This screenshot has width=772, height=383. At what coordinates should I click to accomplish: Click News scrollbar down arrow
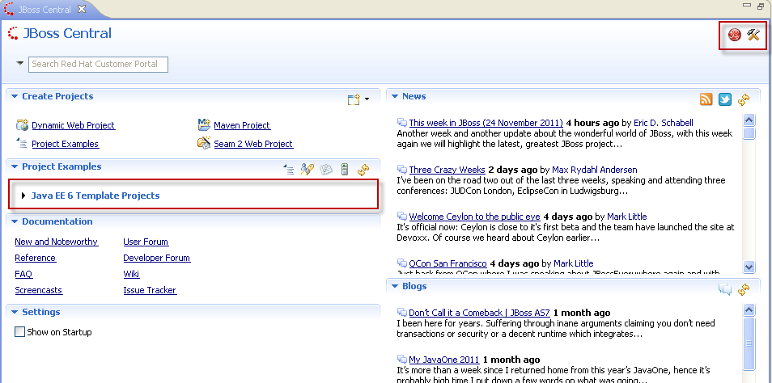point(749,267)
